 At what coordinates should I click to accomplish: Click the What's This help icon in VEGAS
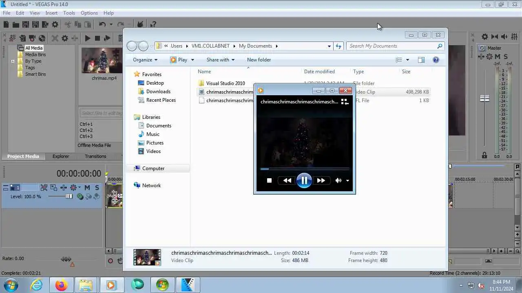pos(153,25)
